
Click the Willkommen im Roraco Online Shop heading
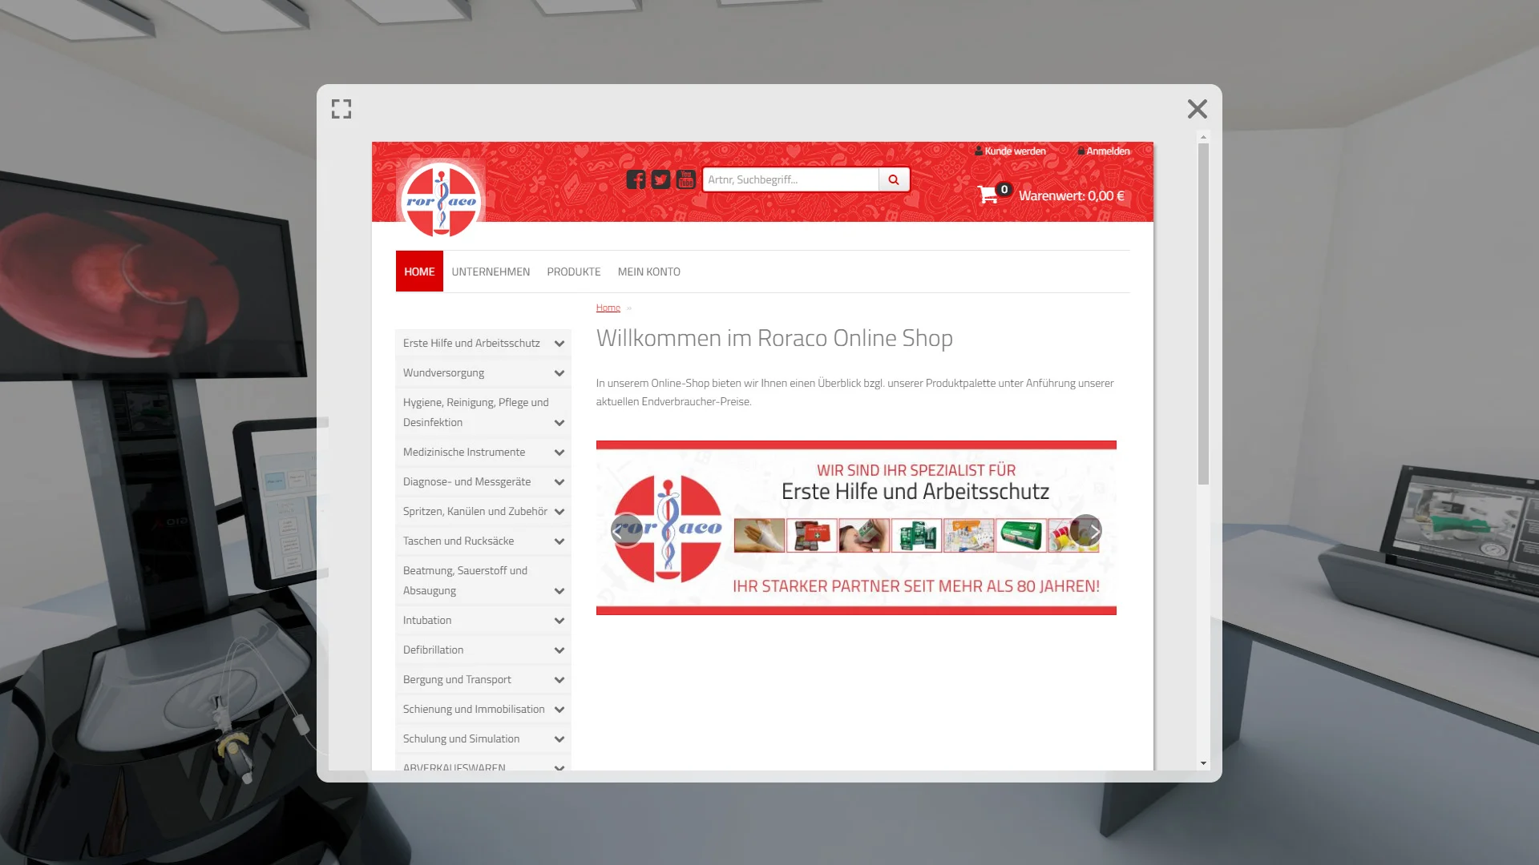click(774, 338)
